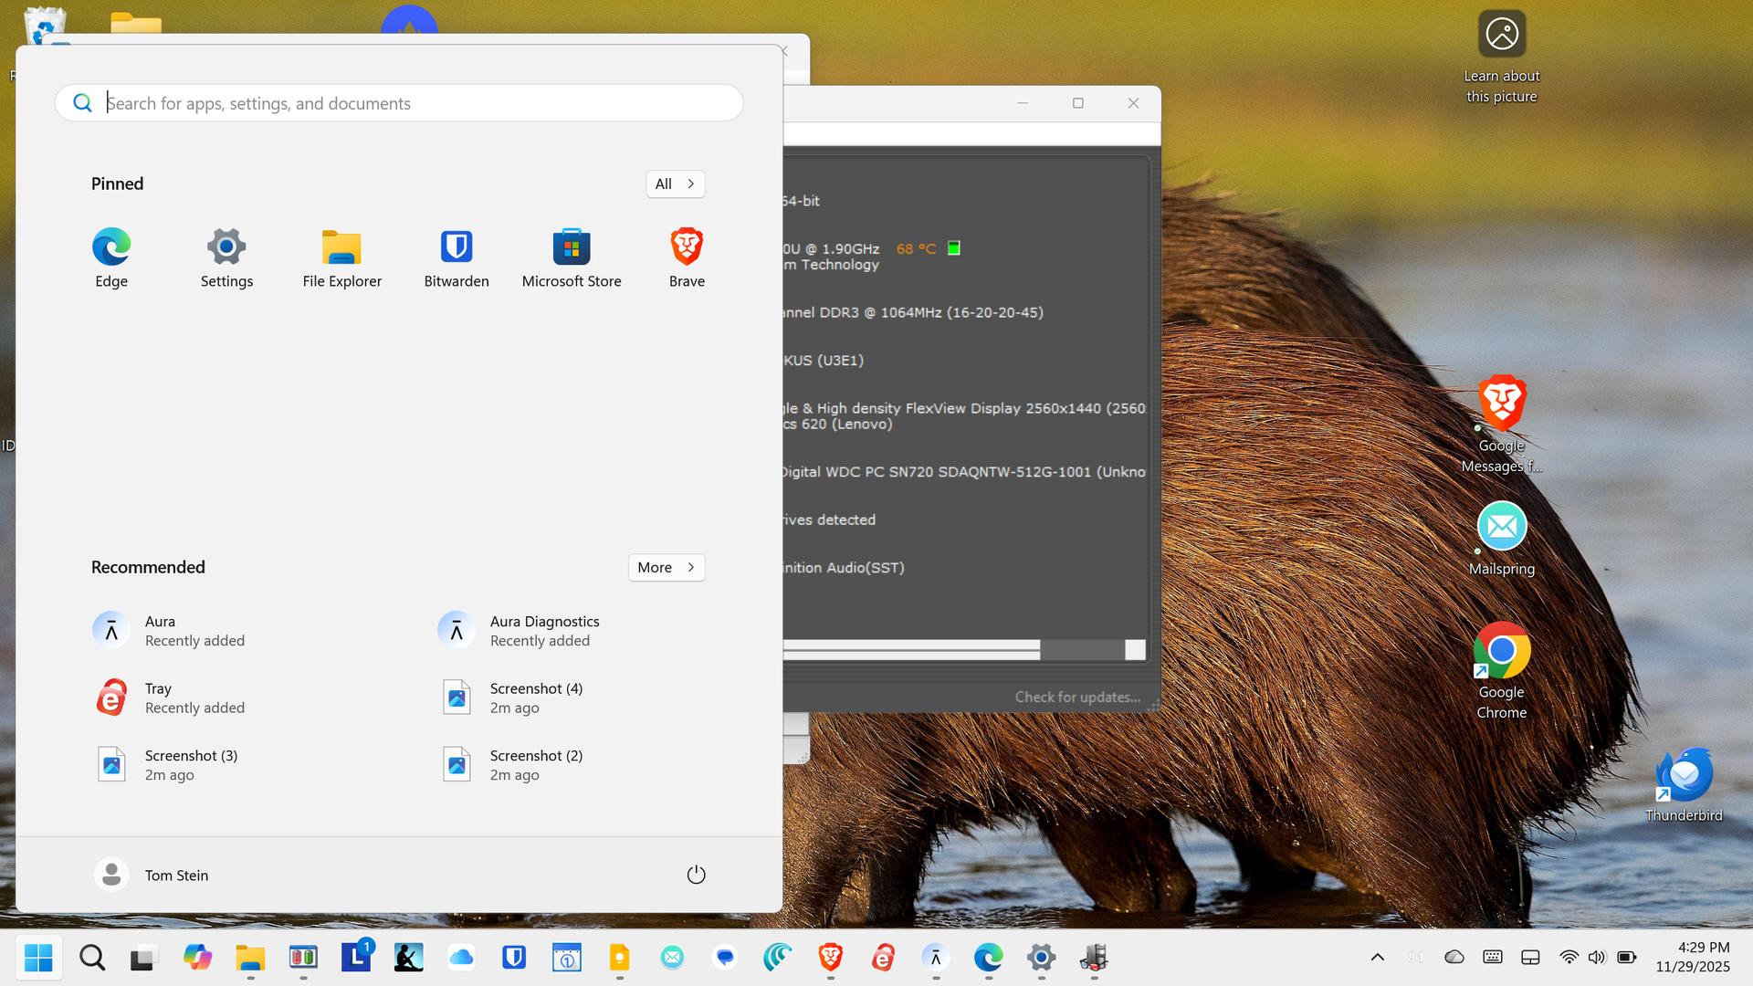The width and height of the screenshot is (1753, 986).
Task: Expand All pinned apps list
Action: [675, 184]
